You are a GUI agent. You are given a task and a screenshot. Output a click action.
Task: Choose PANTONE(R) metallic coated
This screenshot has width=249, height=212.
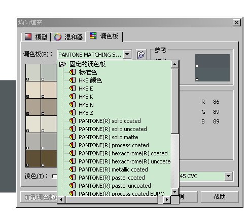click(113, 169)
